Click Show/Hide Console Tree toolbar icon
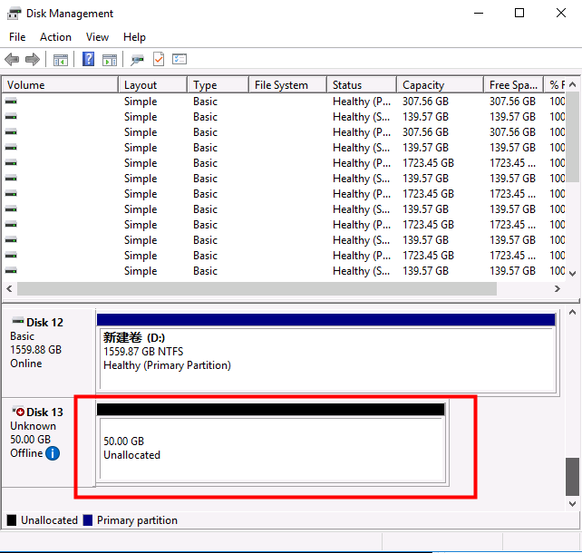 [x=61, y=60]
